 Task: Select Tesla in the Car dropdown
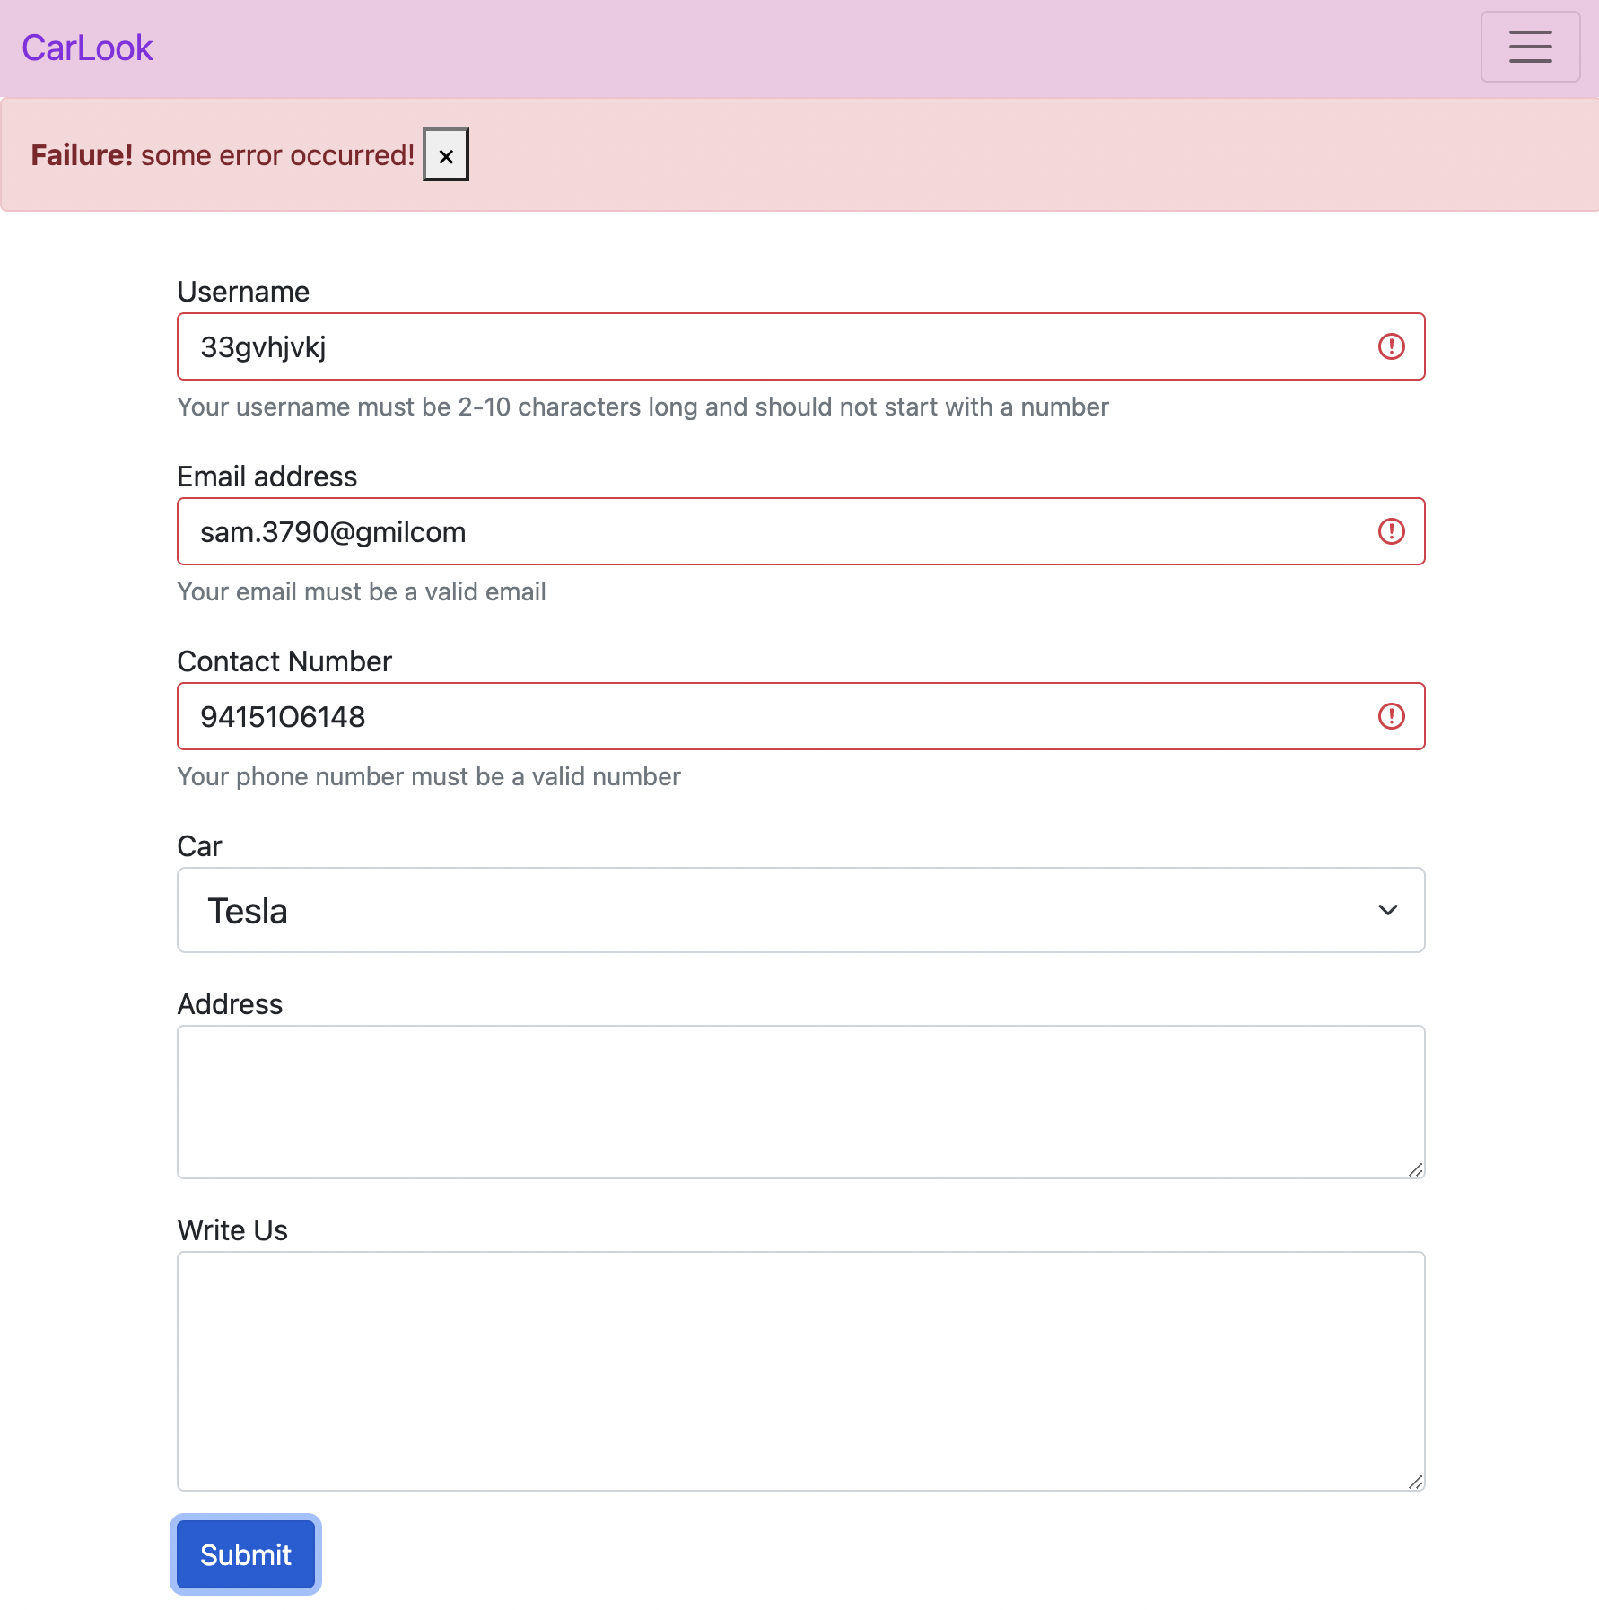click(x=800, y=910)
